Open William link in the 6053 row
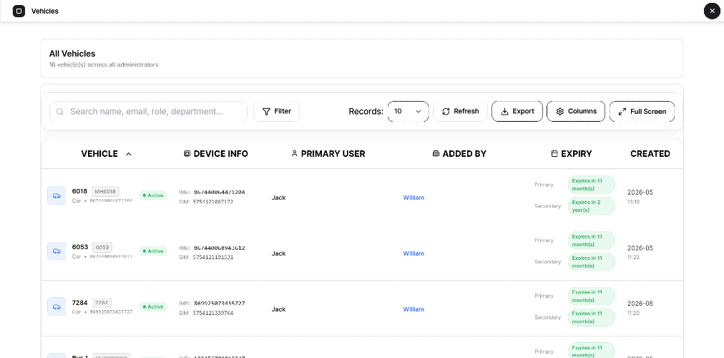 [414, 253]
